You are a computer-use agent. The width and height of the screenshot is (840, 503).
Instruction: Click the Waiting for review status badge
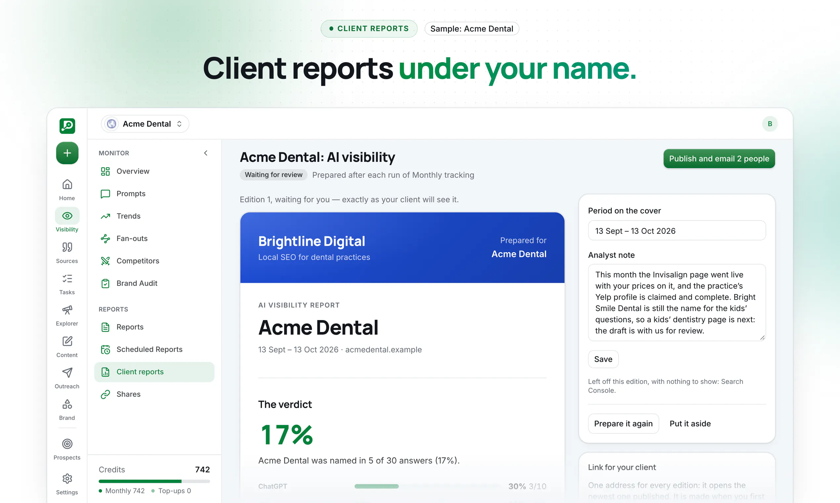click(x=273, y=174)
